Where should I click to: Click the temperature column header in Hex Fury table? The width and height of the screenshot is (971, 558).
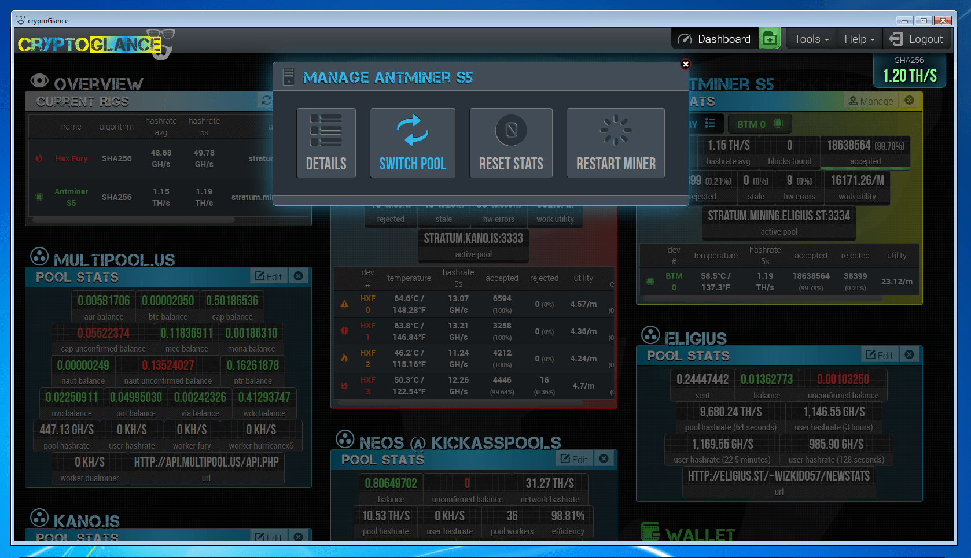click(x=409, y=278)
